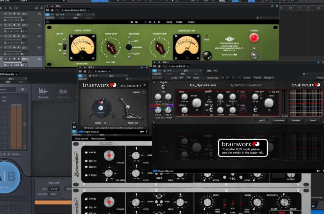
Task: Click the RESPONSE selector knob
Action: coord(128,47)
